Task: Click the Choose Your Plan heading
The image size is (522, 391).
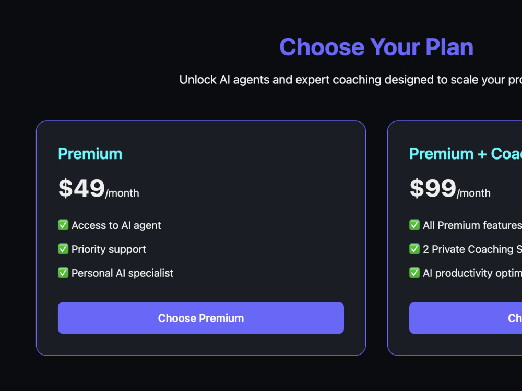Action: [x=376, y=47]
